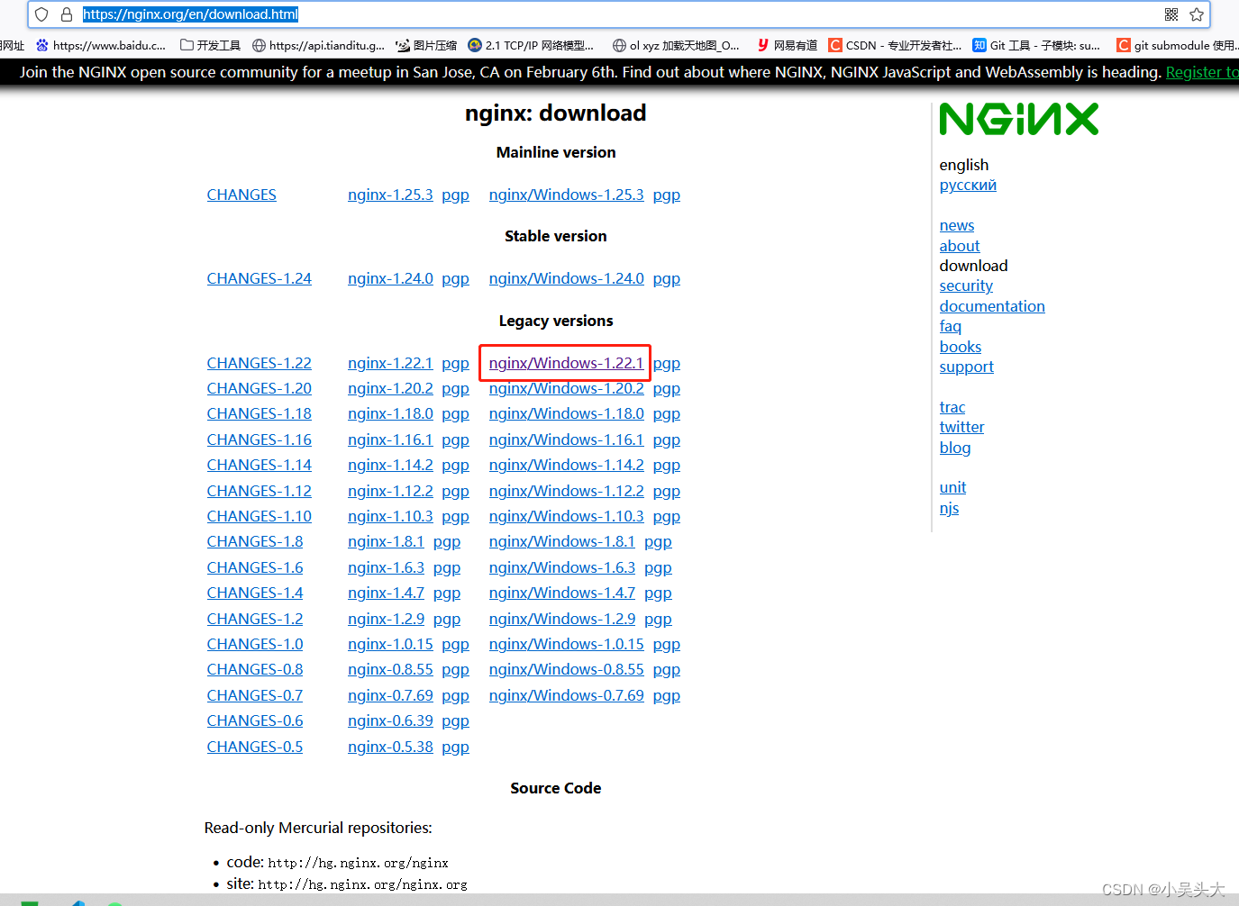The height and width of the screenshot is (906, 1239).
Task: Open CHANGES-0.7 link
Action: coord(255,695)
